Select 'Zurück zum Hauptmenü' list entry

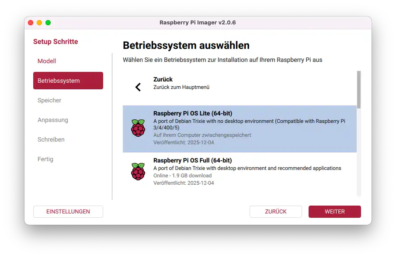(x=181, y=87)
